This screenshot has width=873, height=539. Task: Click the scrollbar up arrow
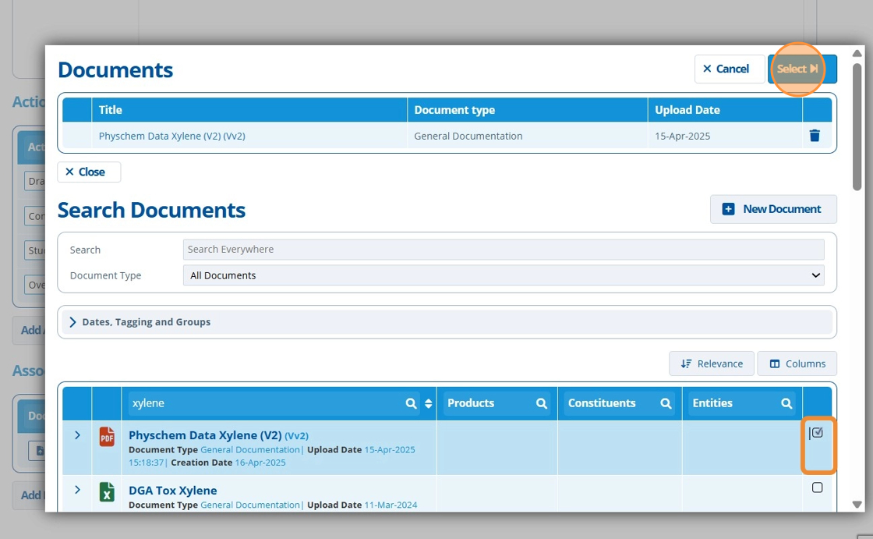(x=857, y=53)
